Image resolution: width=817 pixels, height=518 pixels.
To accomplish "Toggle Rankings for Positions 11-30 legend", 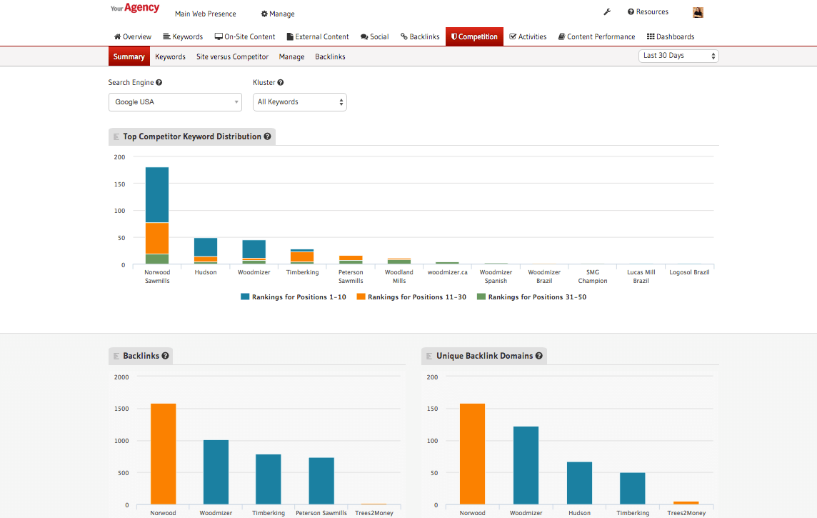I will click(411, 297).
